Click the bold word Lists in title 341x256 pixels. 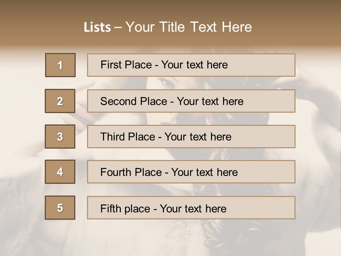pyautogui.click(x=97, y=27)
